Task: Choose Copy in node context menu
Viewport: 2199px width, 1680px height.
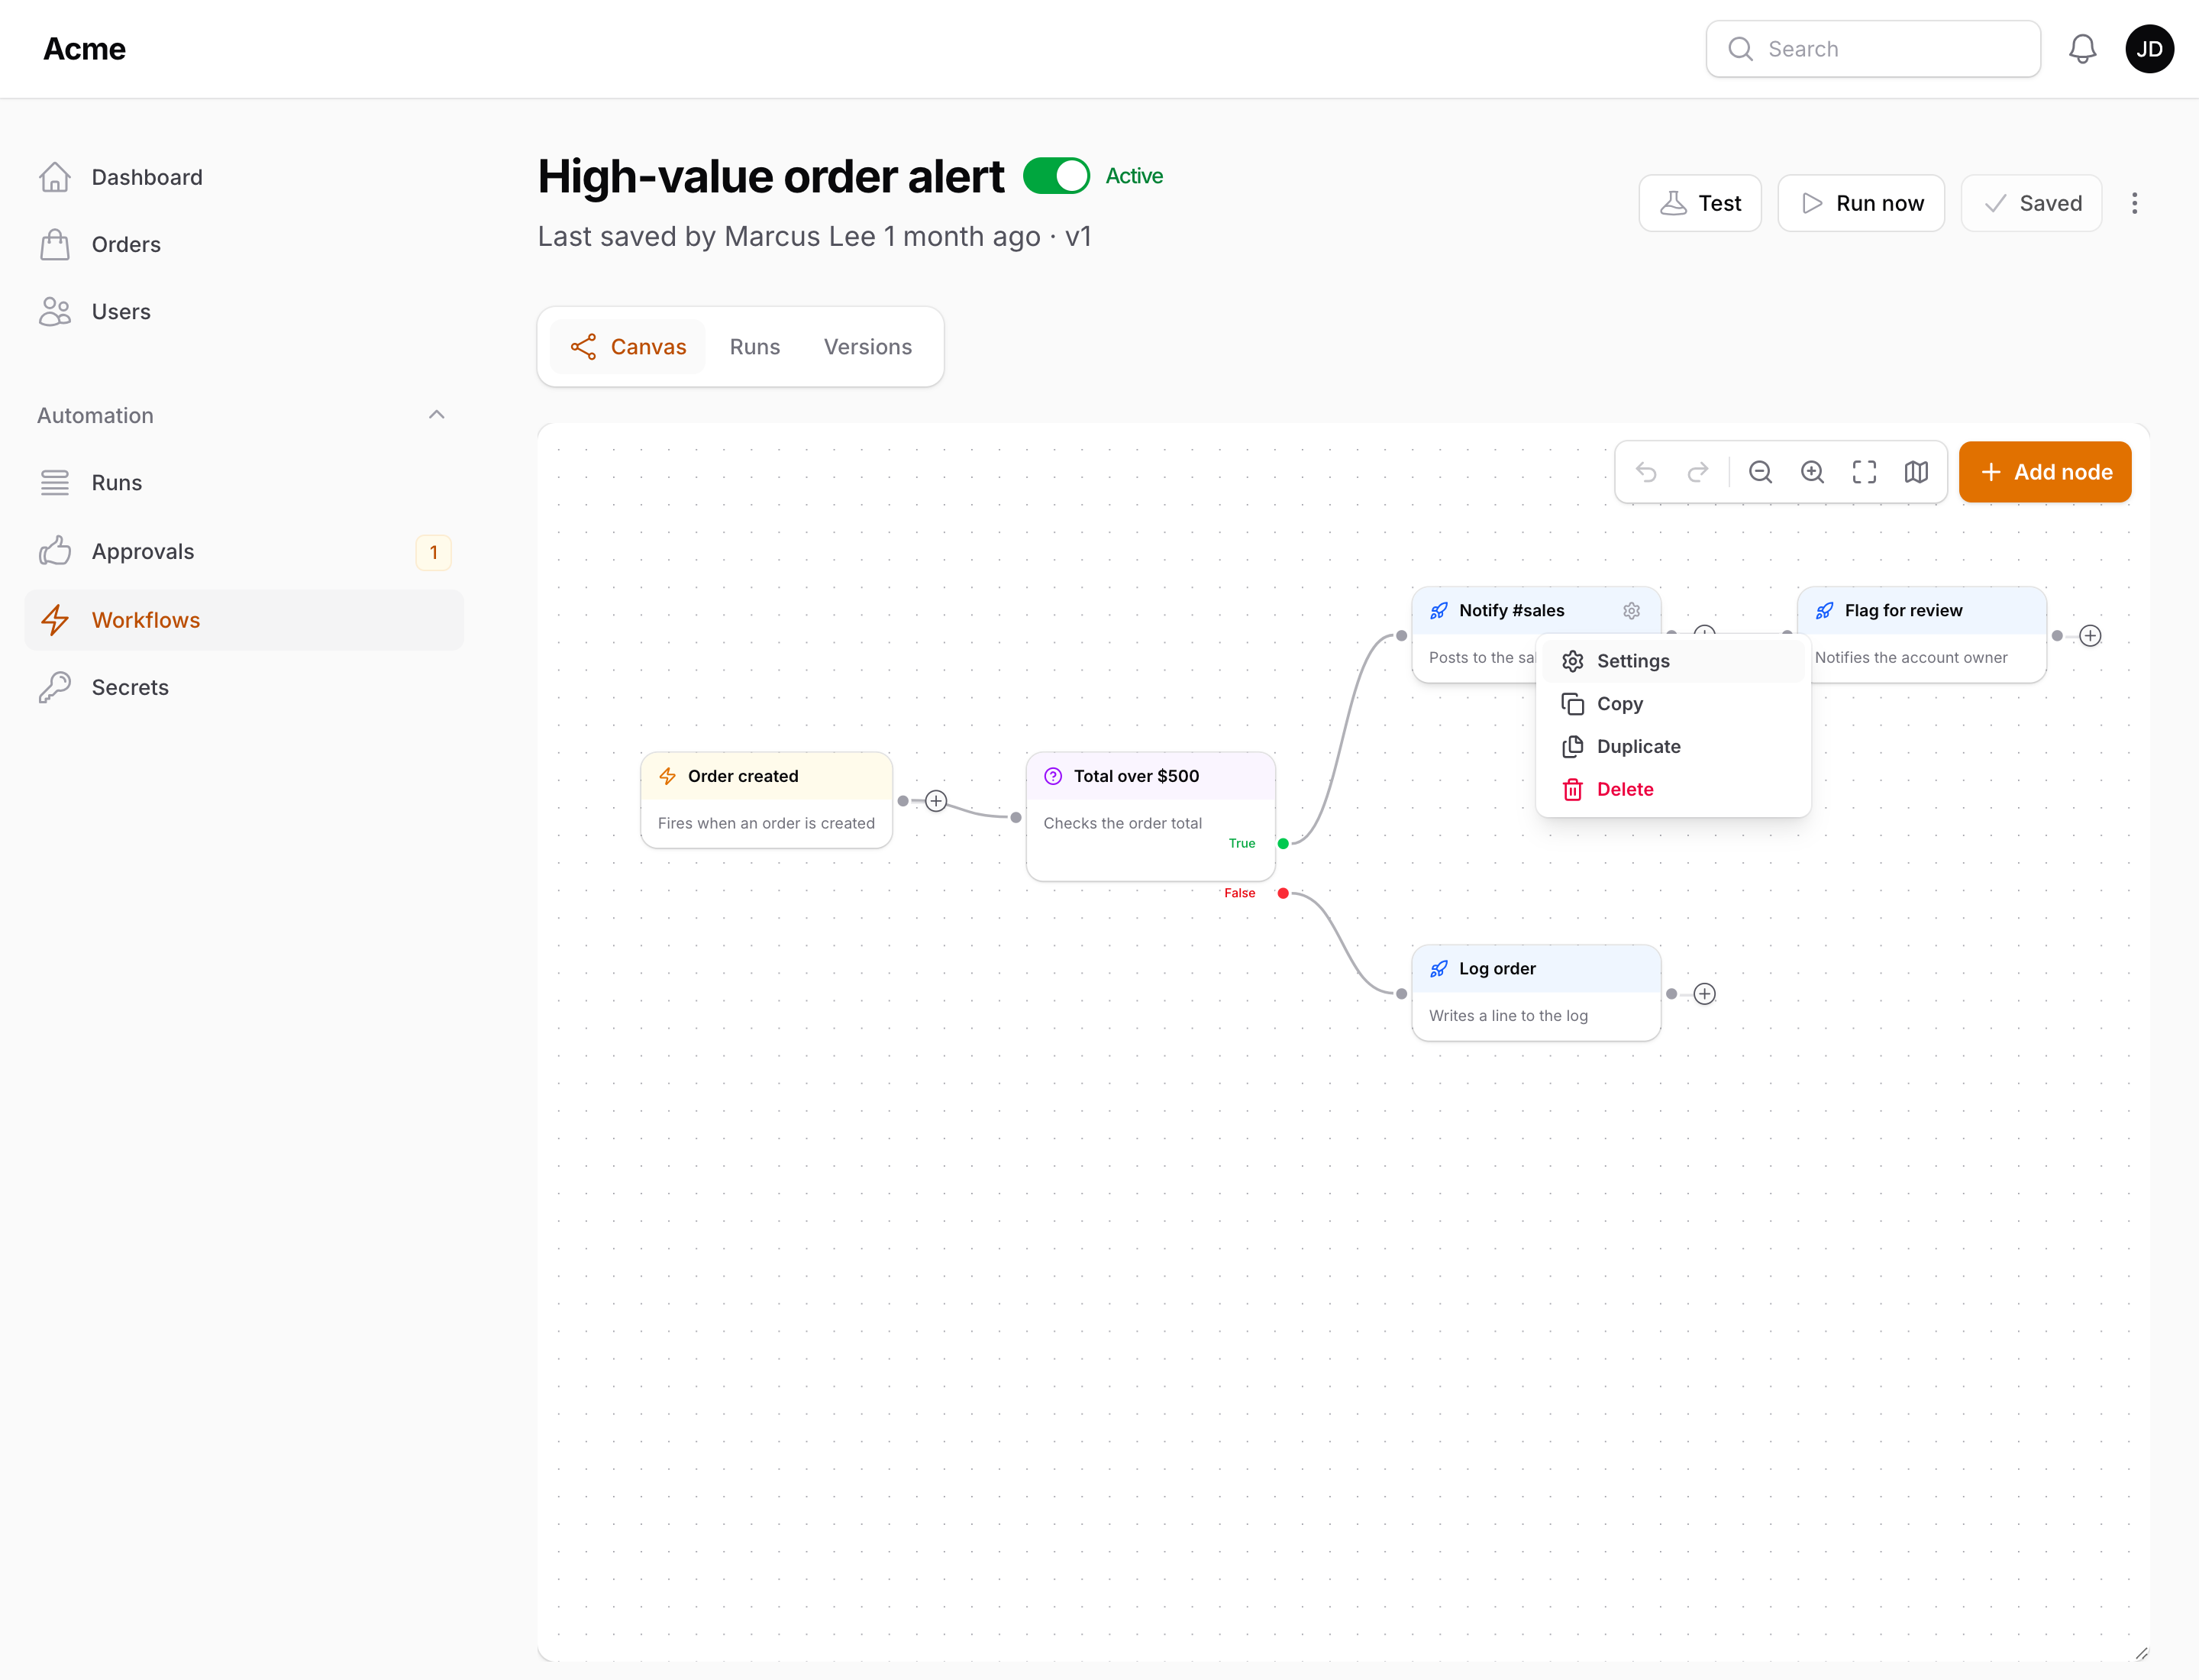Action: pyautogui.click(x=1673, y=704)
